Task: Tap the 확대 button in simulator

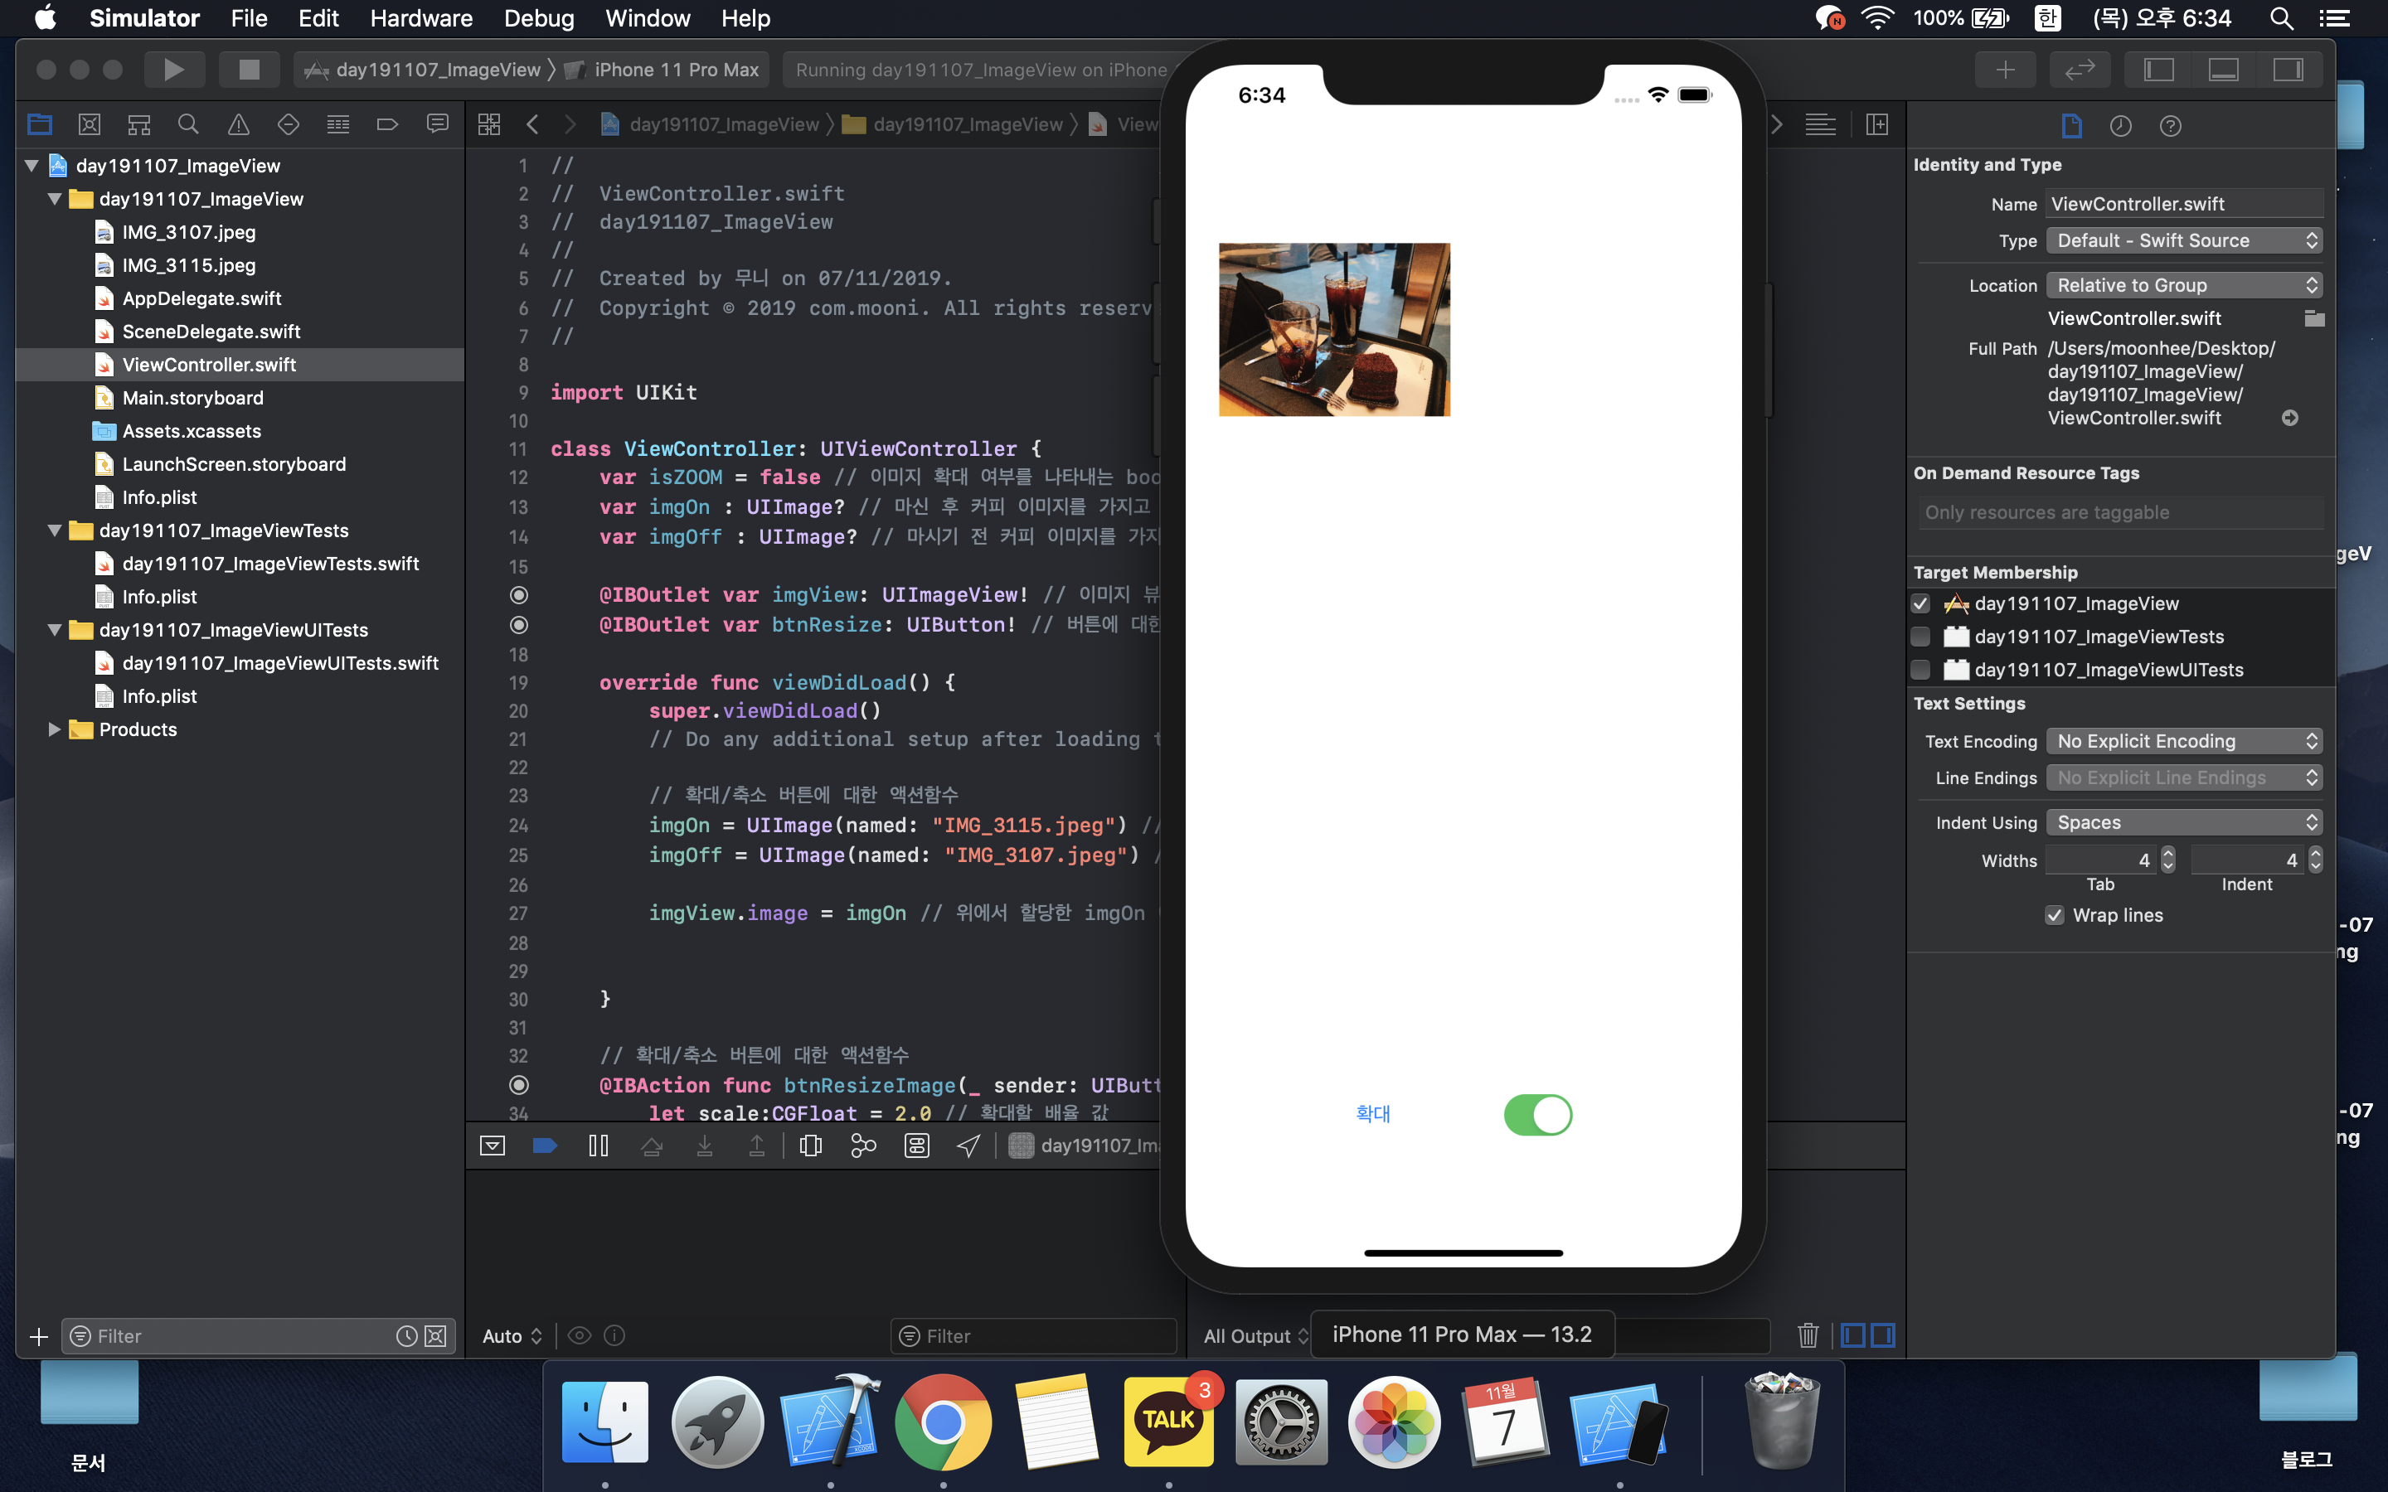Action: pyautogui.click(x=1372, y=1113)
